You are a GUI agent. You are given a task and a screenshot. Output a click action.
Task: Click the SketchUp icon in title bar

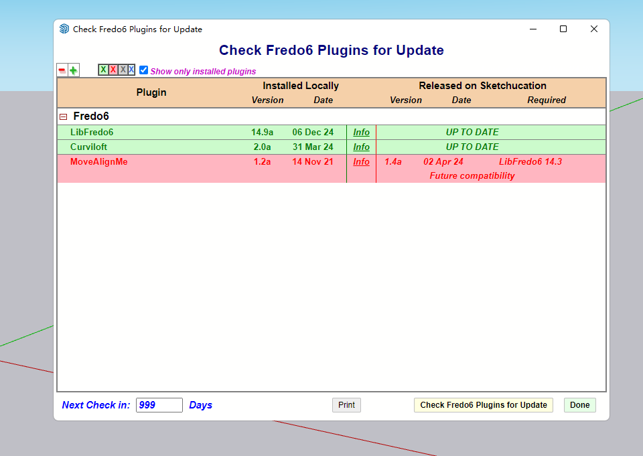(x=64, y=29)
